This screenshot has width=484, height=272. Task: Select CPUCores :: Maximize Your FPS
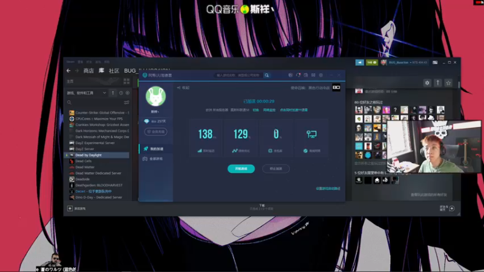click(97, 118)
